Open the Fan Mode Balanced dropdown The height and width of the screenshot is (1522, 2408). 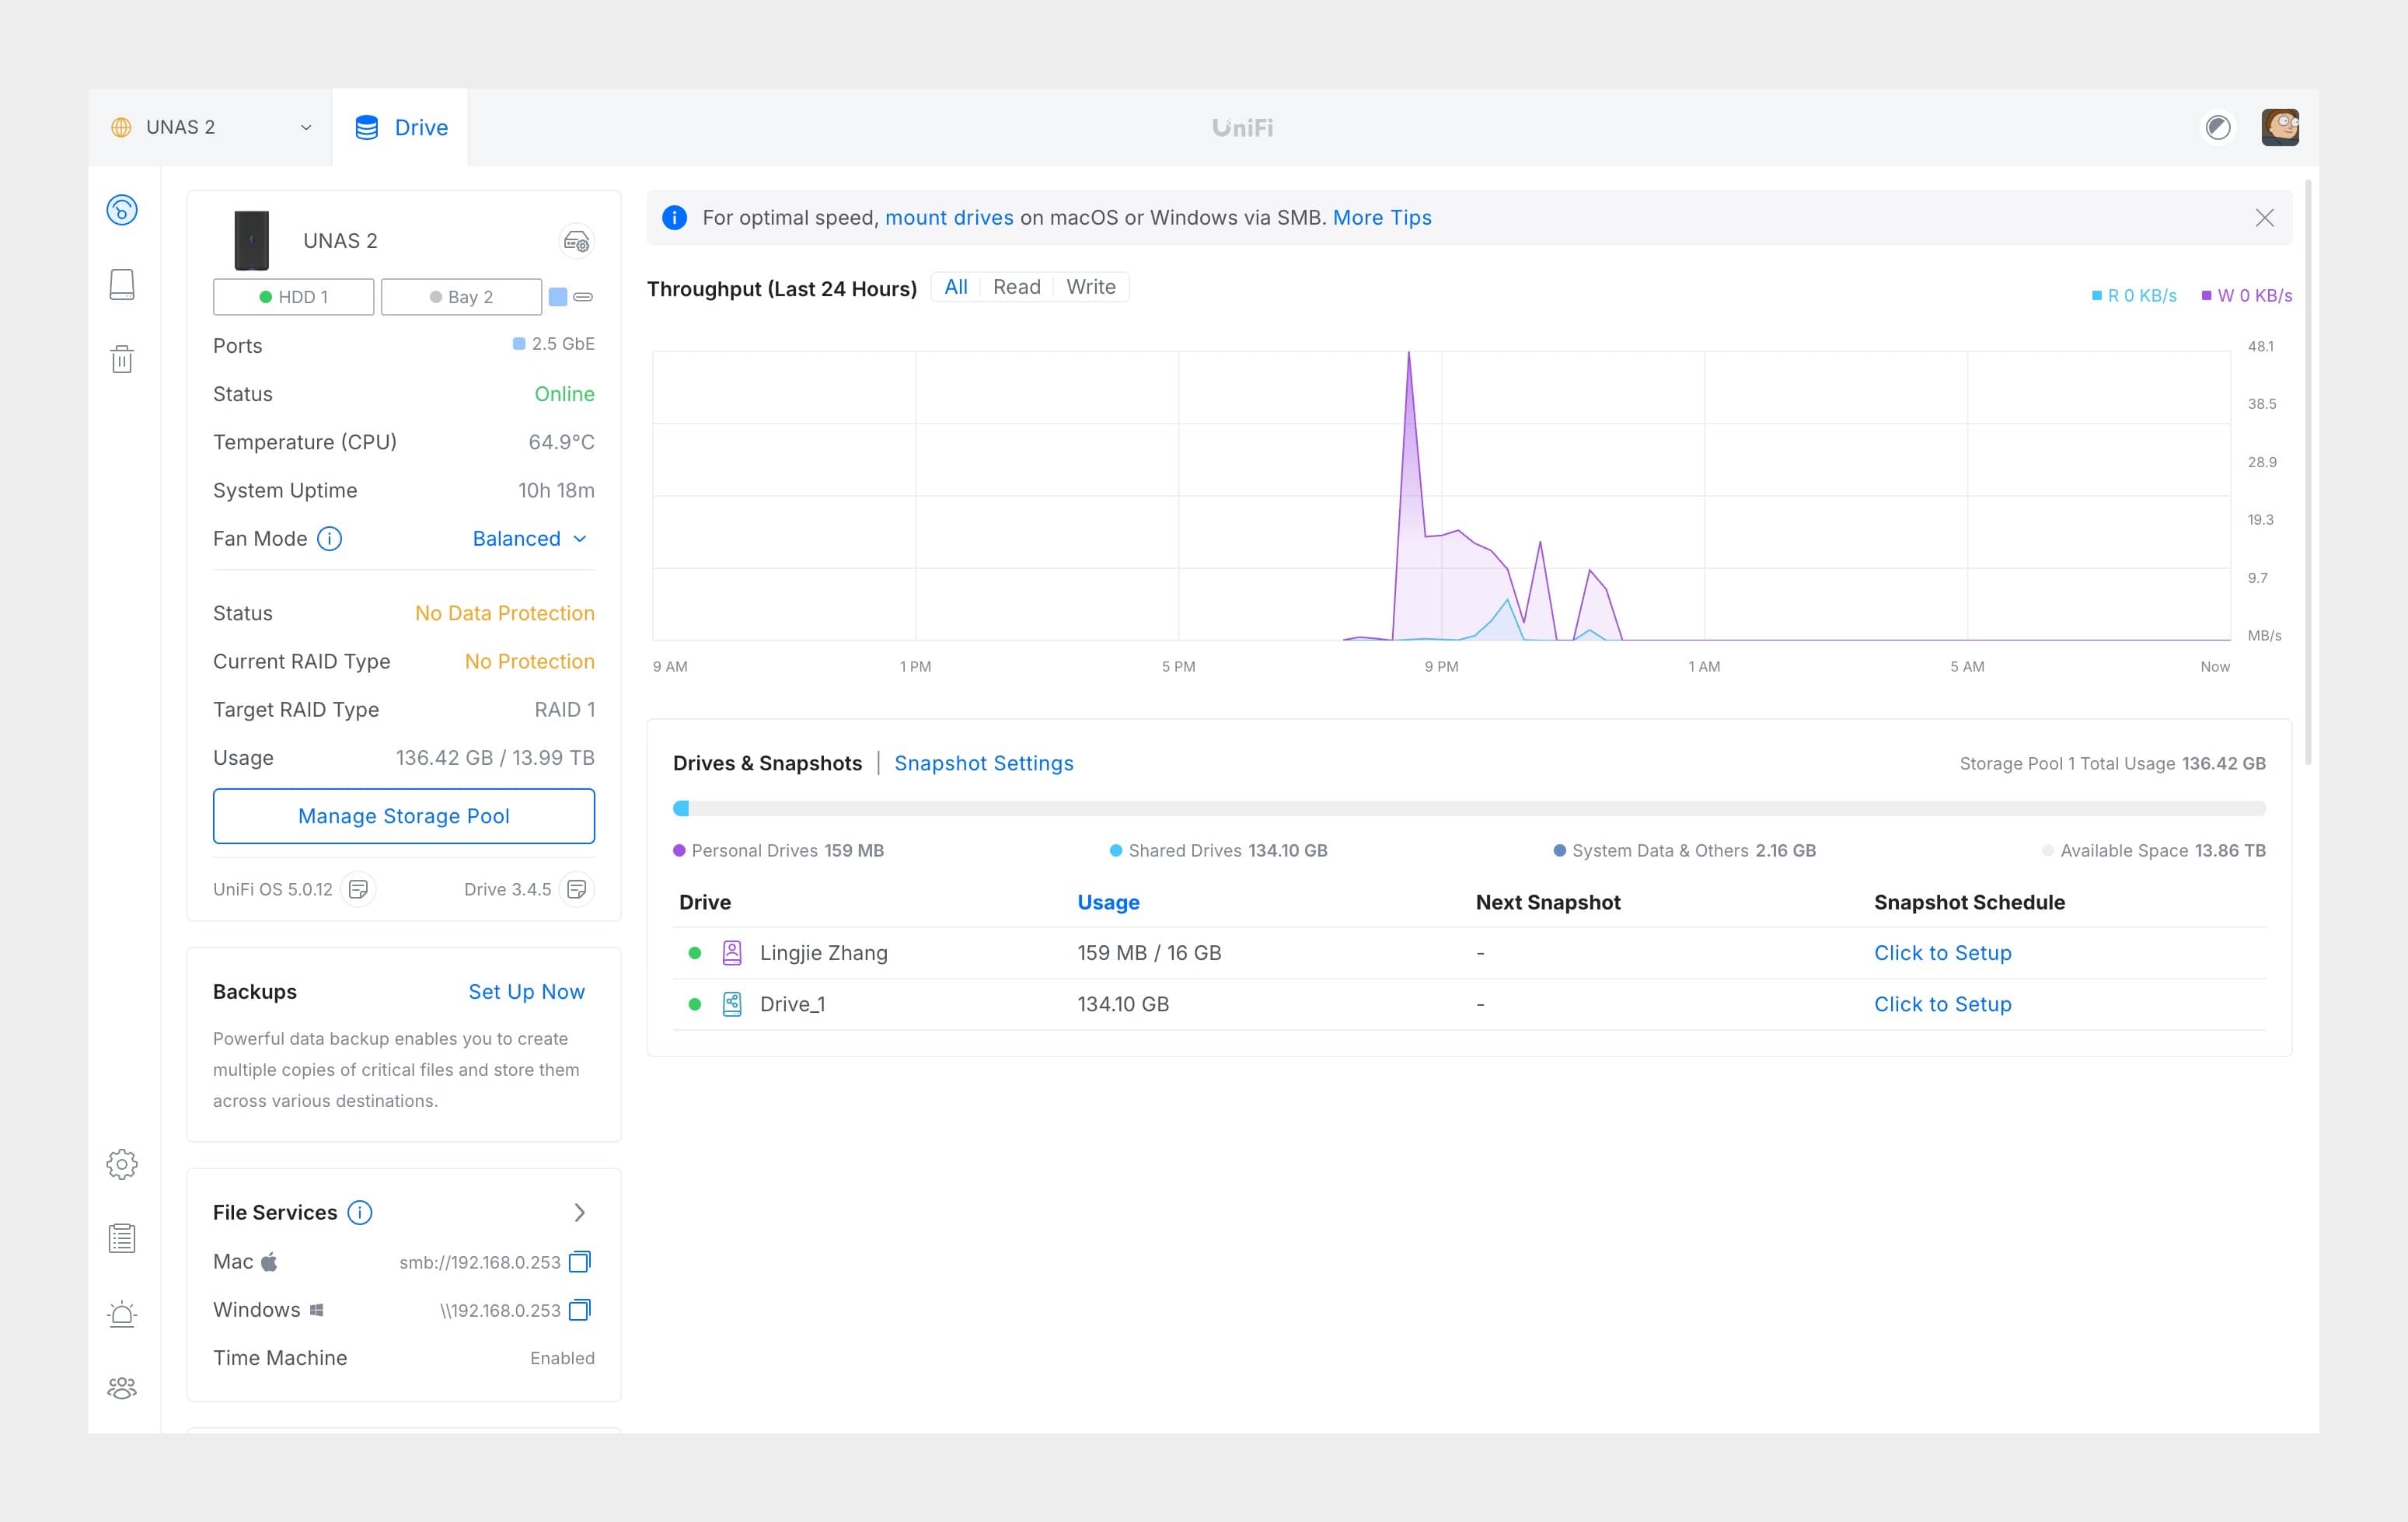coord(530,539)
